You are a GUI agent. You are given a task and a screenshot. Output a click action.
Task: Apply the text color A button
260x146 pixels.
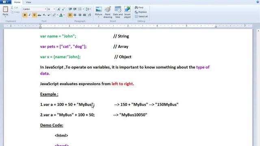point(61,15)
